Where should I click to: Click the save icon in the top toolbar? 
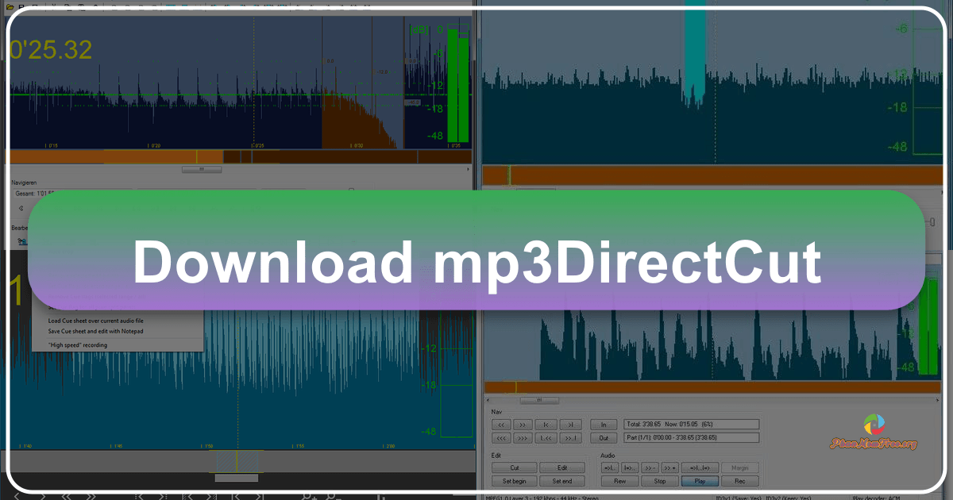pyautogui.click(x=21, y=4)
